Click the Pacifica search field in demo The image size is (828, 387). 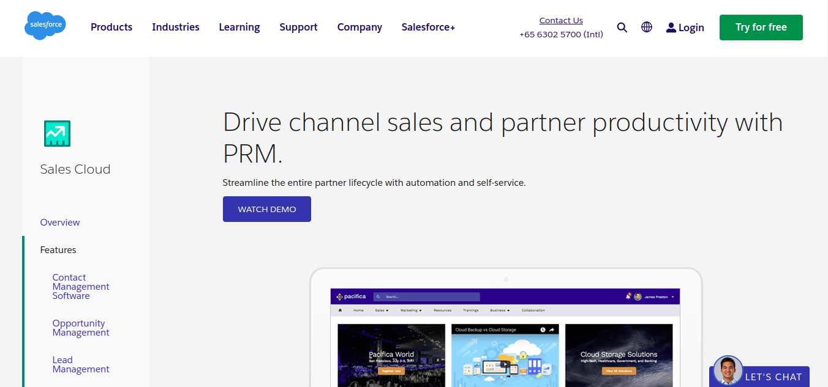(426, 297)
